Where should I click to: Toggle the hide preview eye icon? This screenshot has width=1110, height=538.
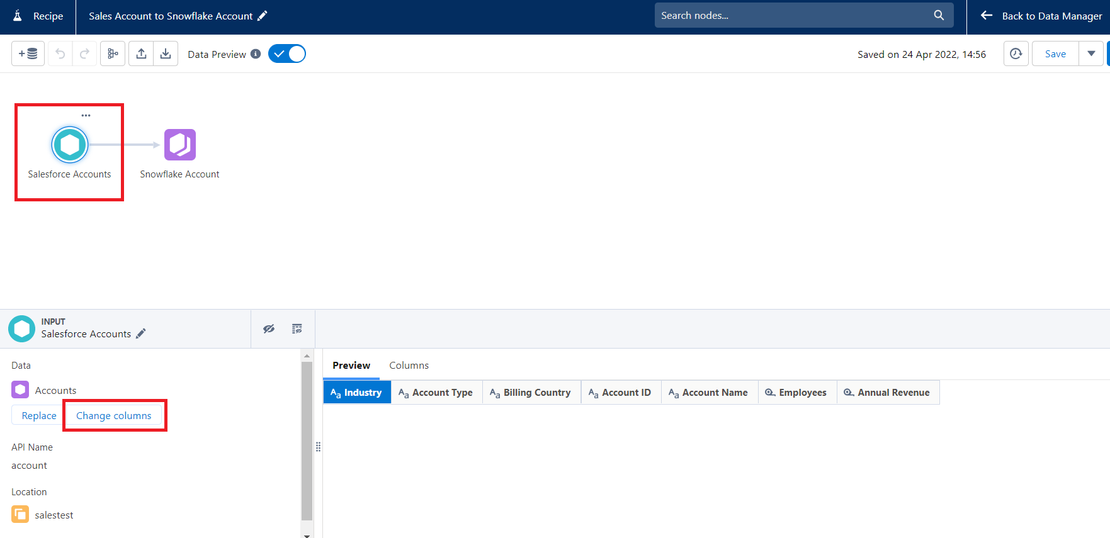(269, 328)
